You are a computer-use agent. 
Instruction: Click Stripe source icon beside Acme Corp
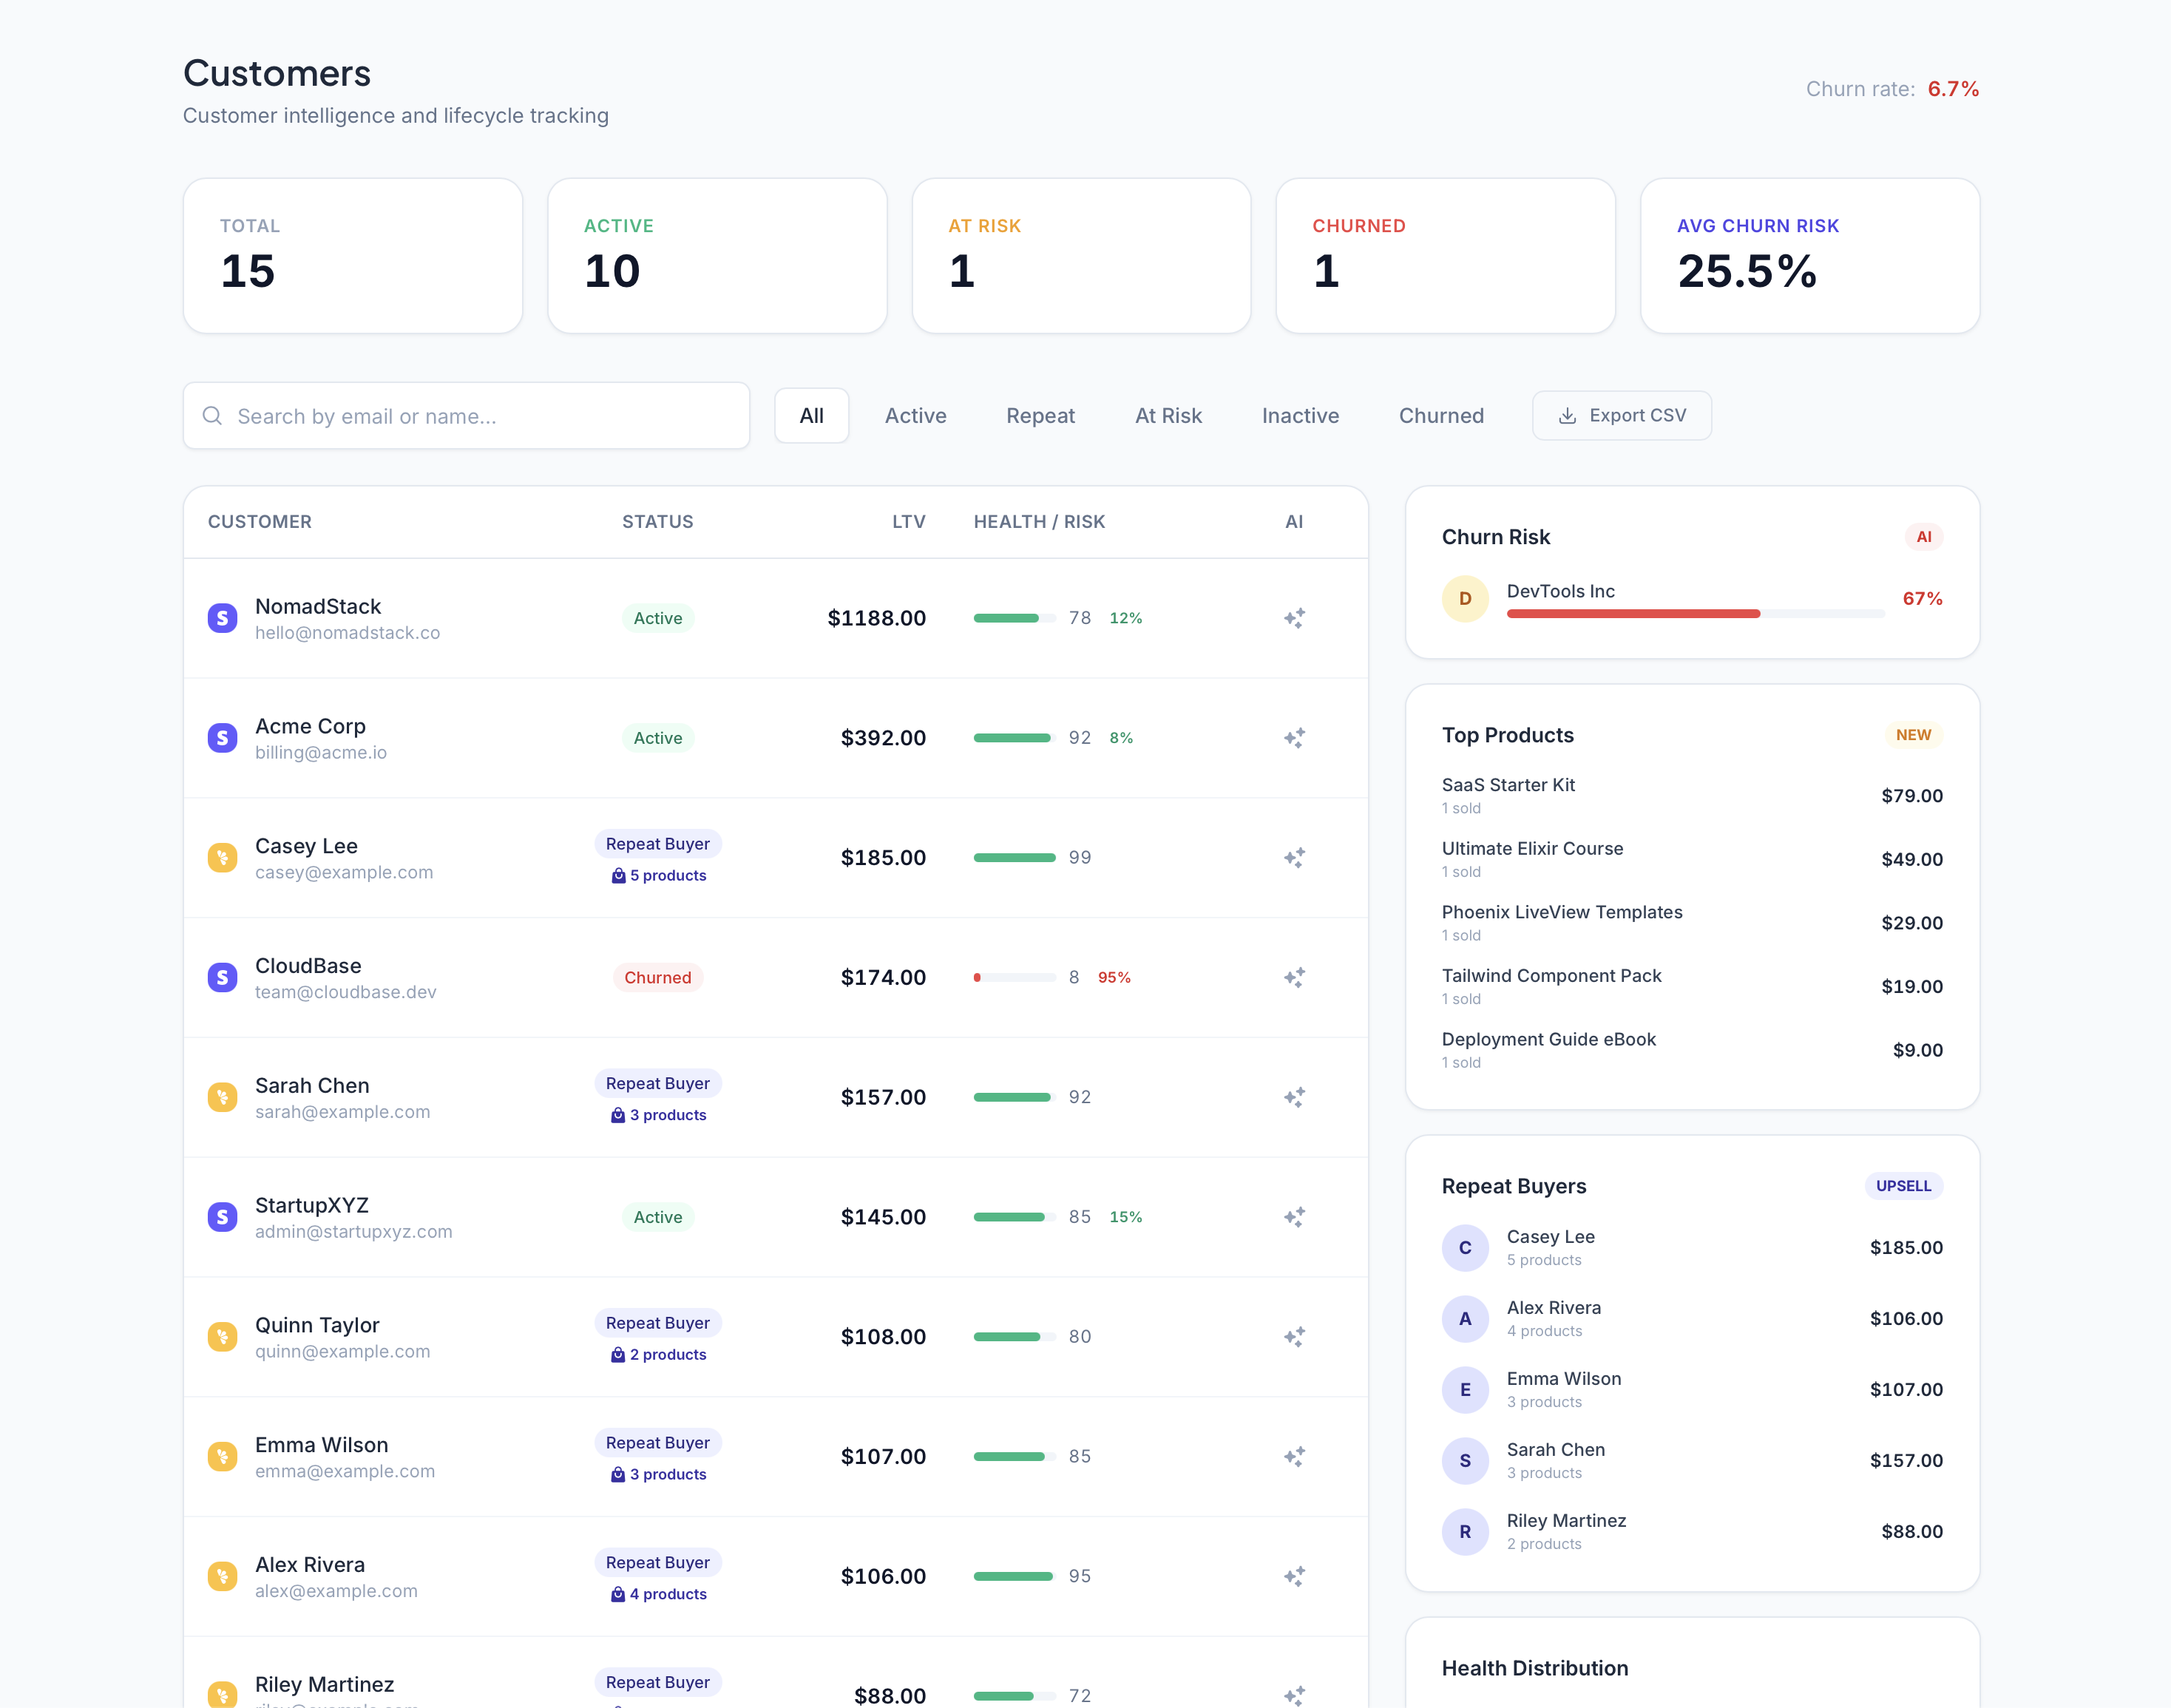[x=222, y=738]
